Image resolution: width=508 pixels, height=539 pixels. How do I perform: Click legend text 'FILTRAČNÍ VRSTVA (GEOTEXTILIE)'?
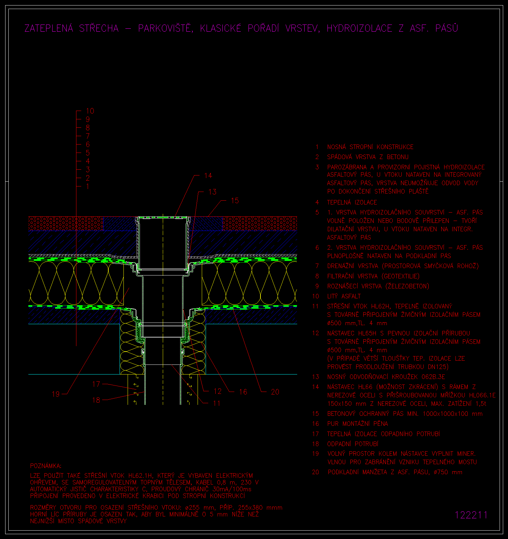click(374, 276)
